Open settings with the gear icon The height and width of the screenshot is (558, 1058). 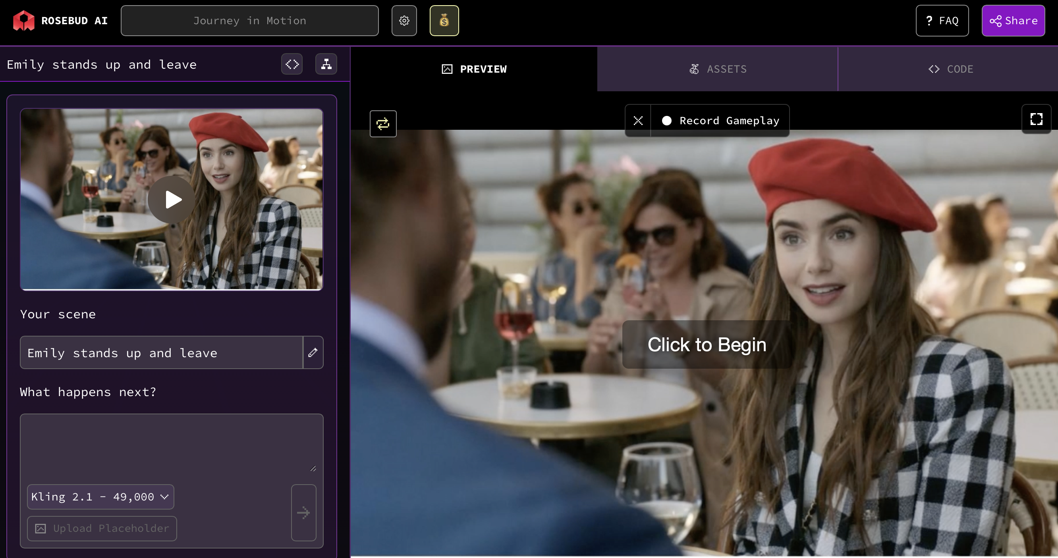[x=404, y=21]
